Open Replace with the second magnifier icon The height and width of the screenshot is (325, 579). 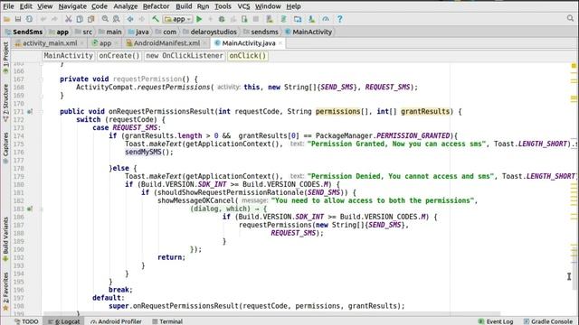pos(117,19)
